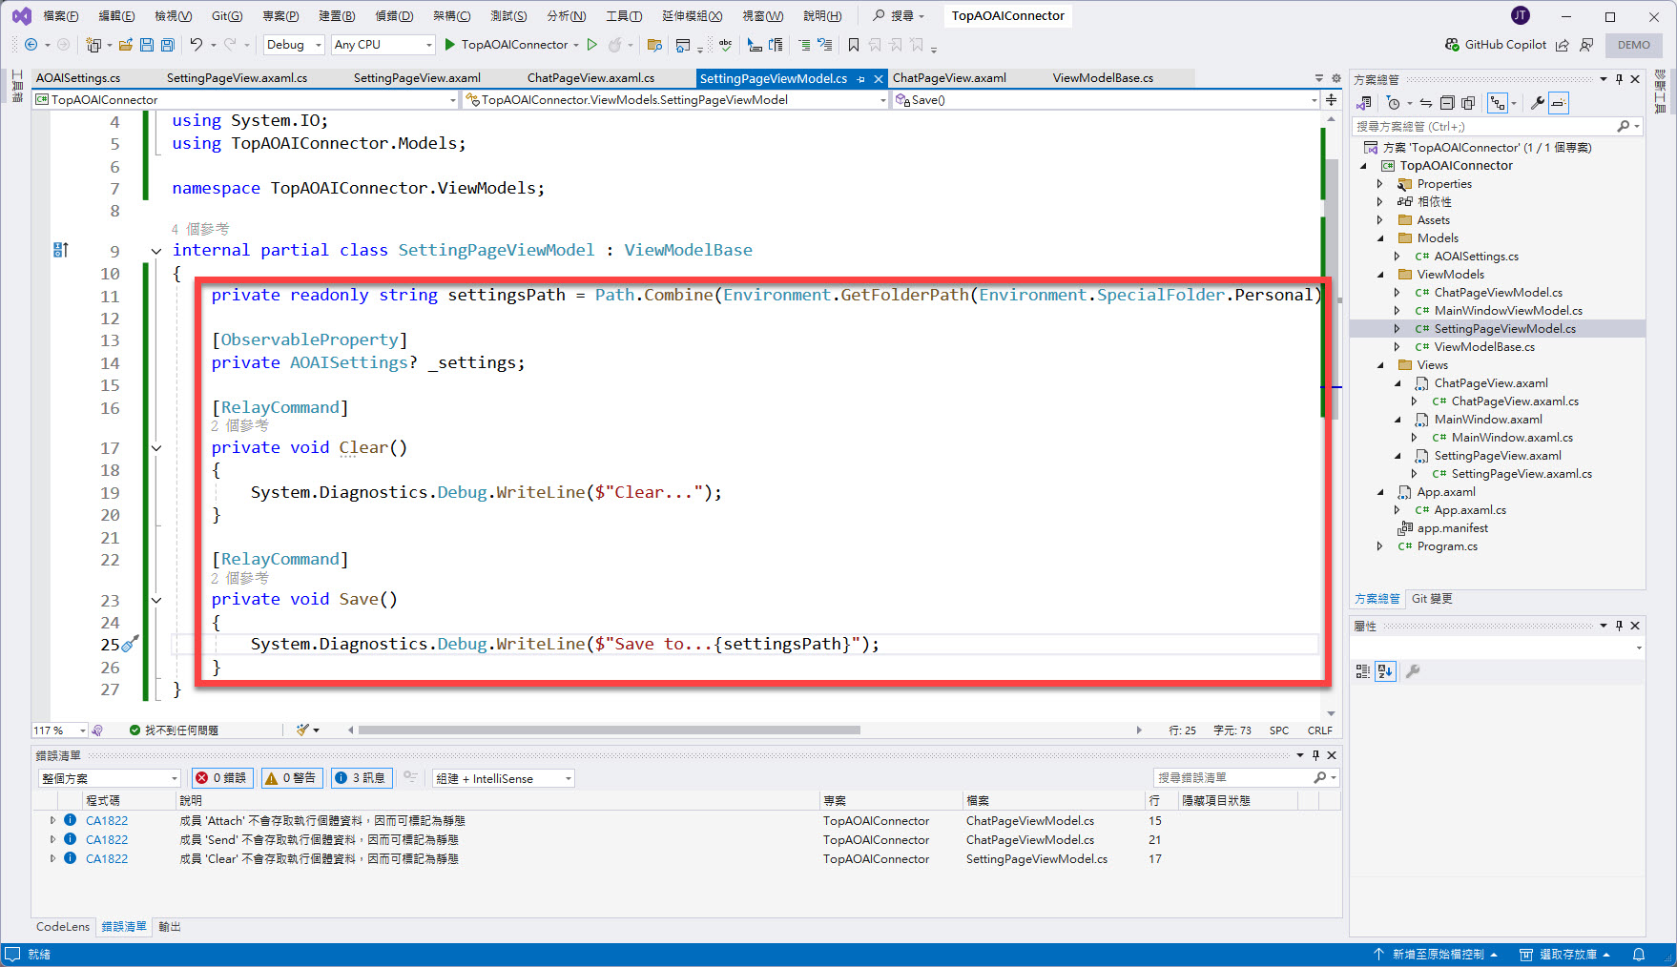
Task: Switch to the Git Changes tab
Action: click(x=1432, y=599)
